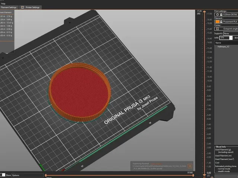Screen dimensions: 238x178
Task: Click the 'Used Filament (g)' sliced info label
Action: (223, 150)
